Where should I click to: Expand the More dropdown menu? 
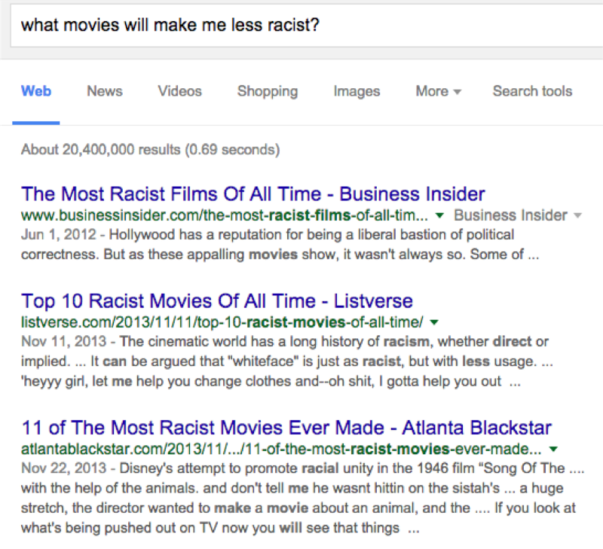(x=438, y=91)
